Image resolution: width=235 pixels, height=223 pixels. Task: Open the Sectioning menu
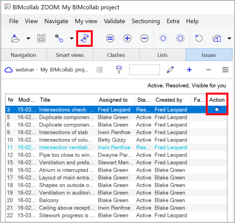click(146, 21)
